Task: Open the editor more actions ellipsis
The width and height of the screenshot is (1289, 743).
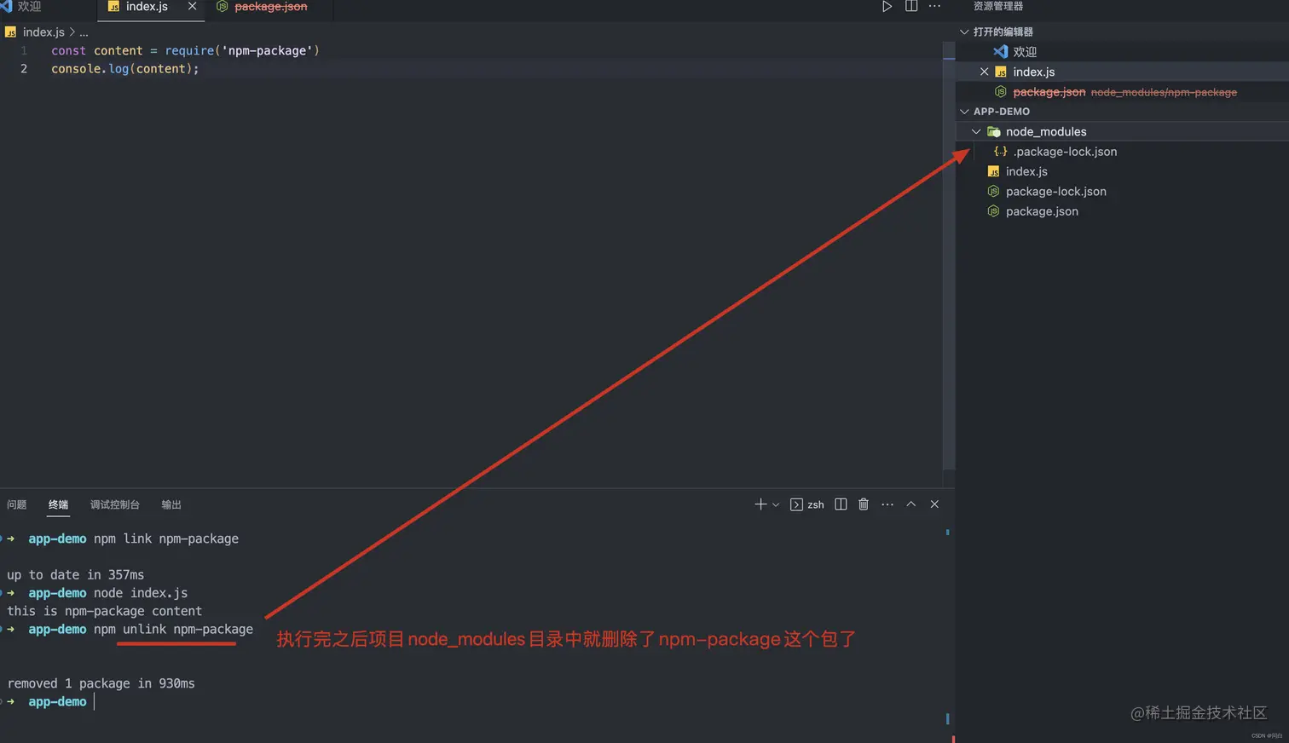Action: pyautogui.click(x=934, y=6)
